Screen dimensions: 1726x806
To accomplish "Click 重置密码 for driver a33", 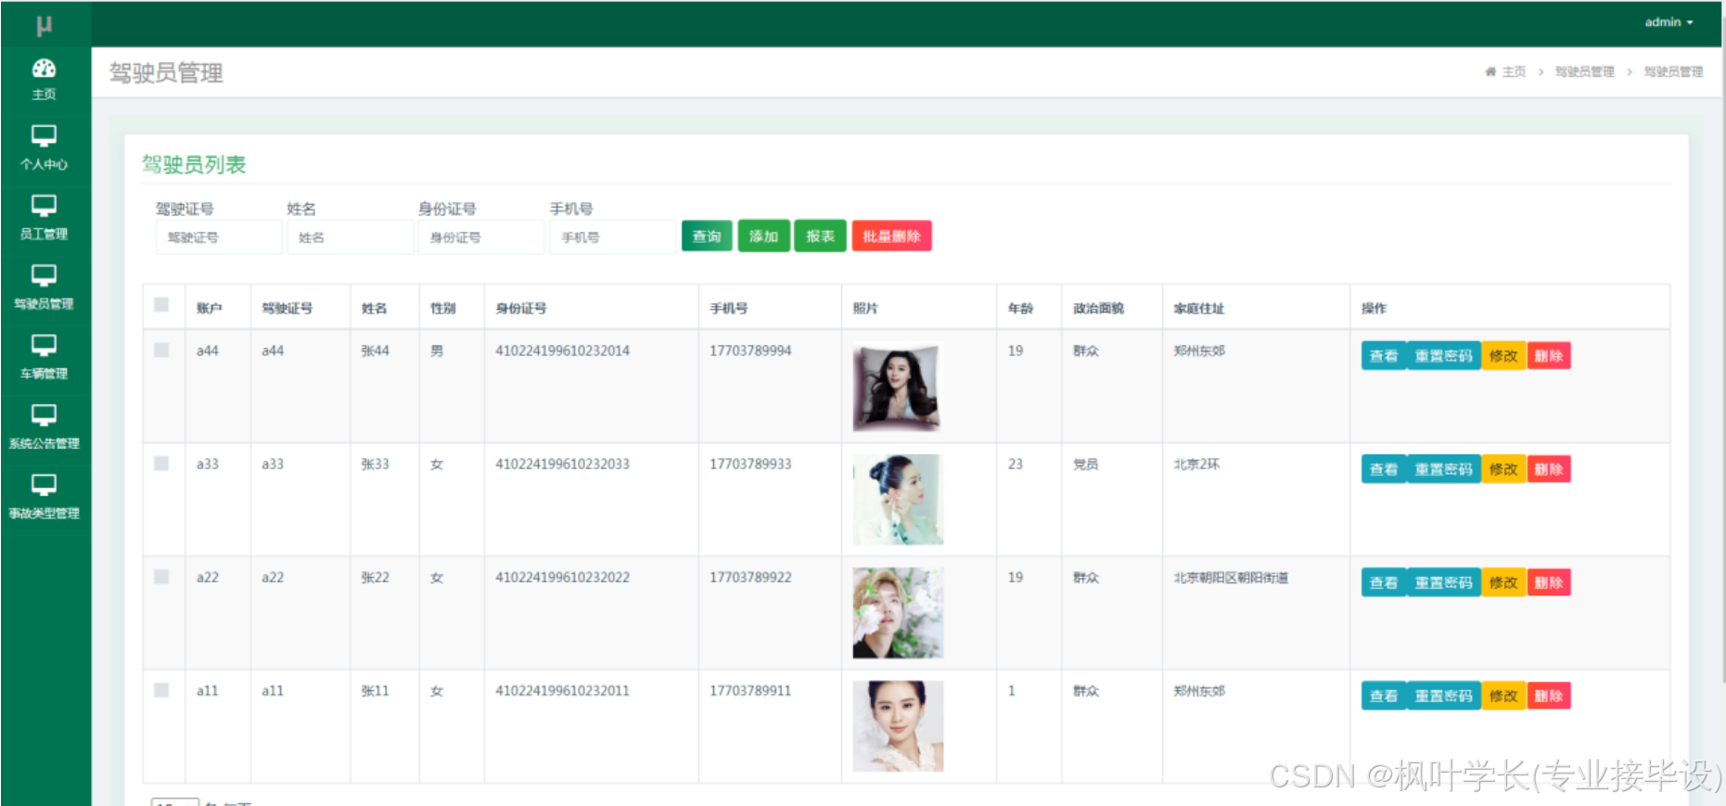I will pyautogui.click(x=1443, y=469).
